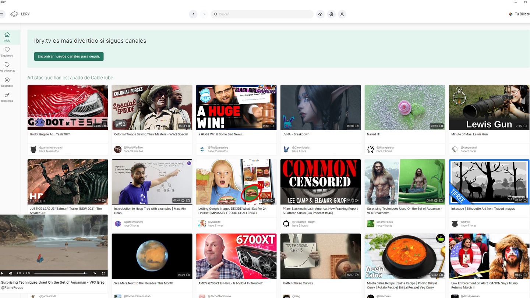Click the @ClownMusic channel avatar
Screen dimensions: 530x298
coord(286,149)
